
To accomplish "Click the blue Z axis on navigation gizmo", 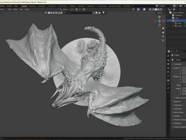I will (159, 21).
